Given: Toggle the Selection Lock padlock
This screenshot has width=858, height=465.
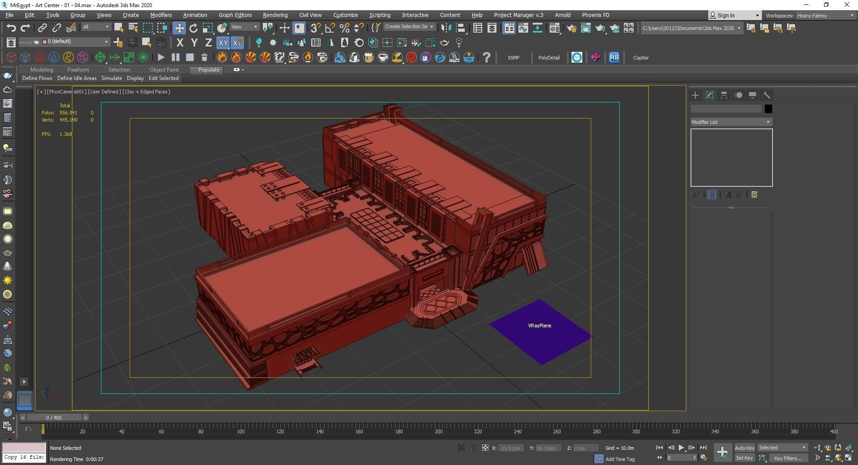Looking at the screenshot, I should (x=473, y=448).
